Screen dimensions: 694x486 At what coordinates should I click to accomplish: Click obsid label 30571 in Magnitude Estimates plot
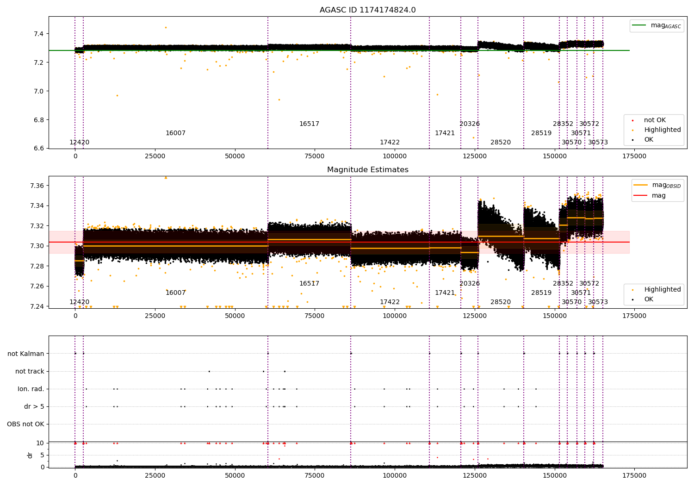(581, 293)
